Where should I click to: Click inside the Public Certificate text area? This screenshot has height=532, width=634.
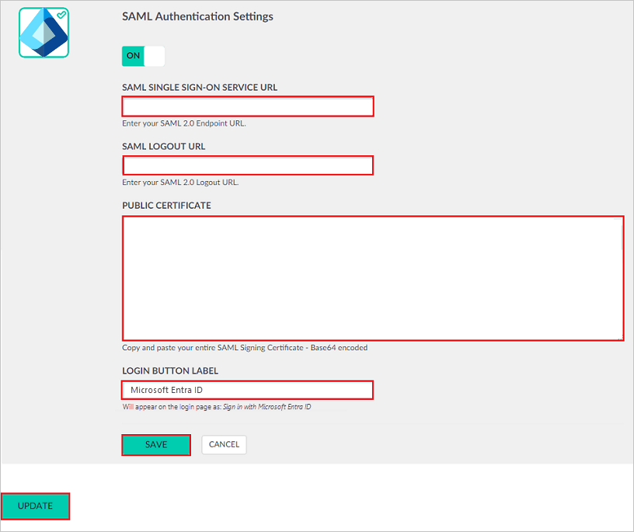(373, 278)
